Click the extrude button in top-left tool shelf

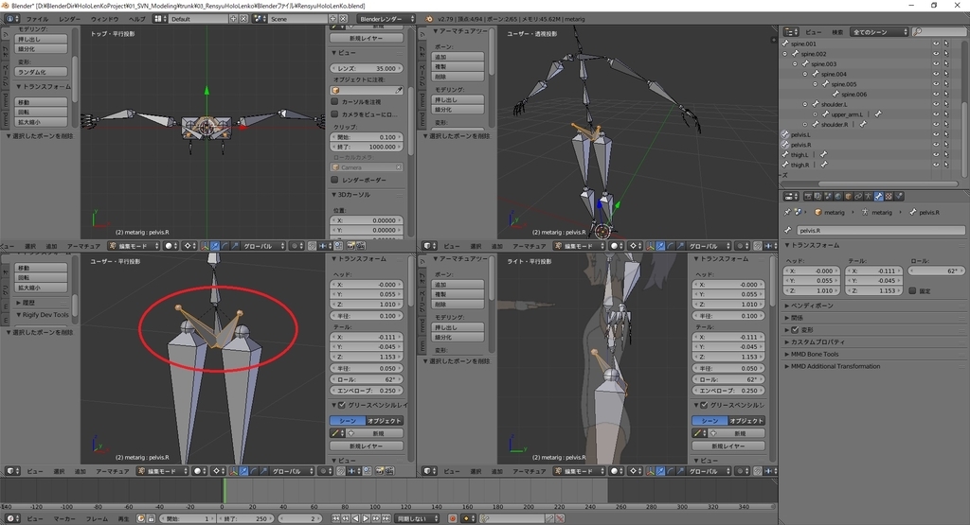[x=41, y=39]
